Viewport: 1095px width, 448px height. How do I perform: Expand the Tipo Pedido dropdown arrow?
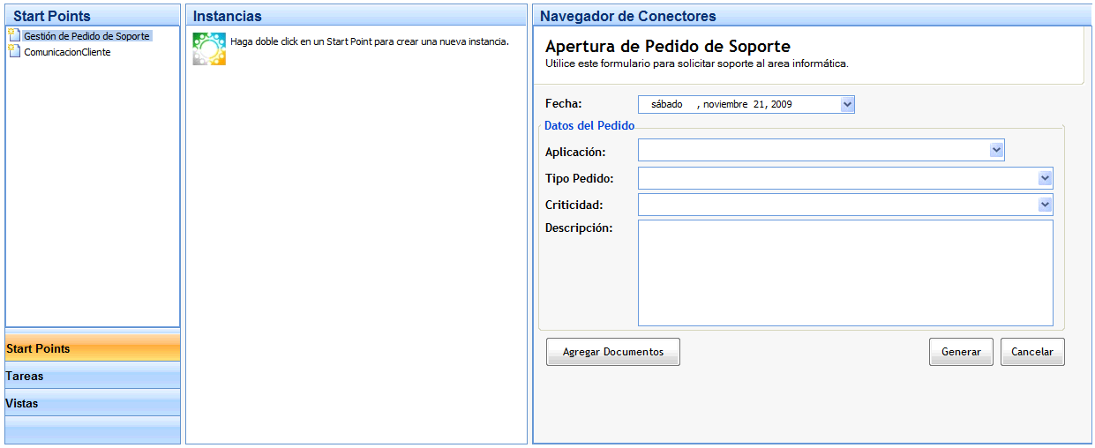[x=1045, y=178]
